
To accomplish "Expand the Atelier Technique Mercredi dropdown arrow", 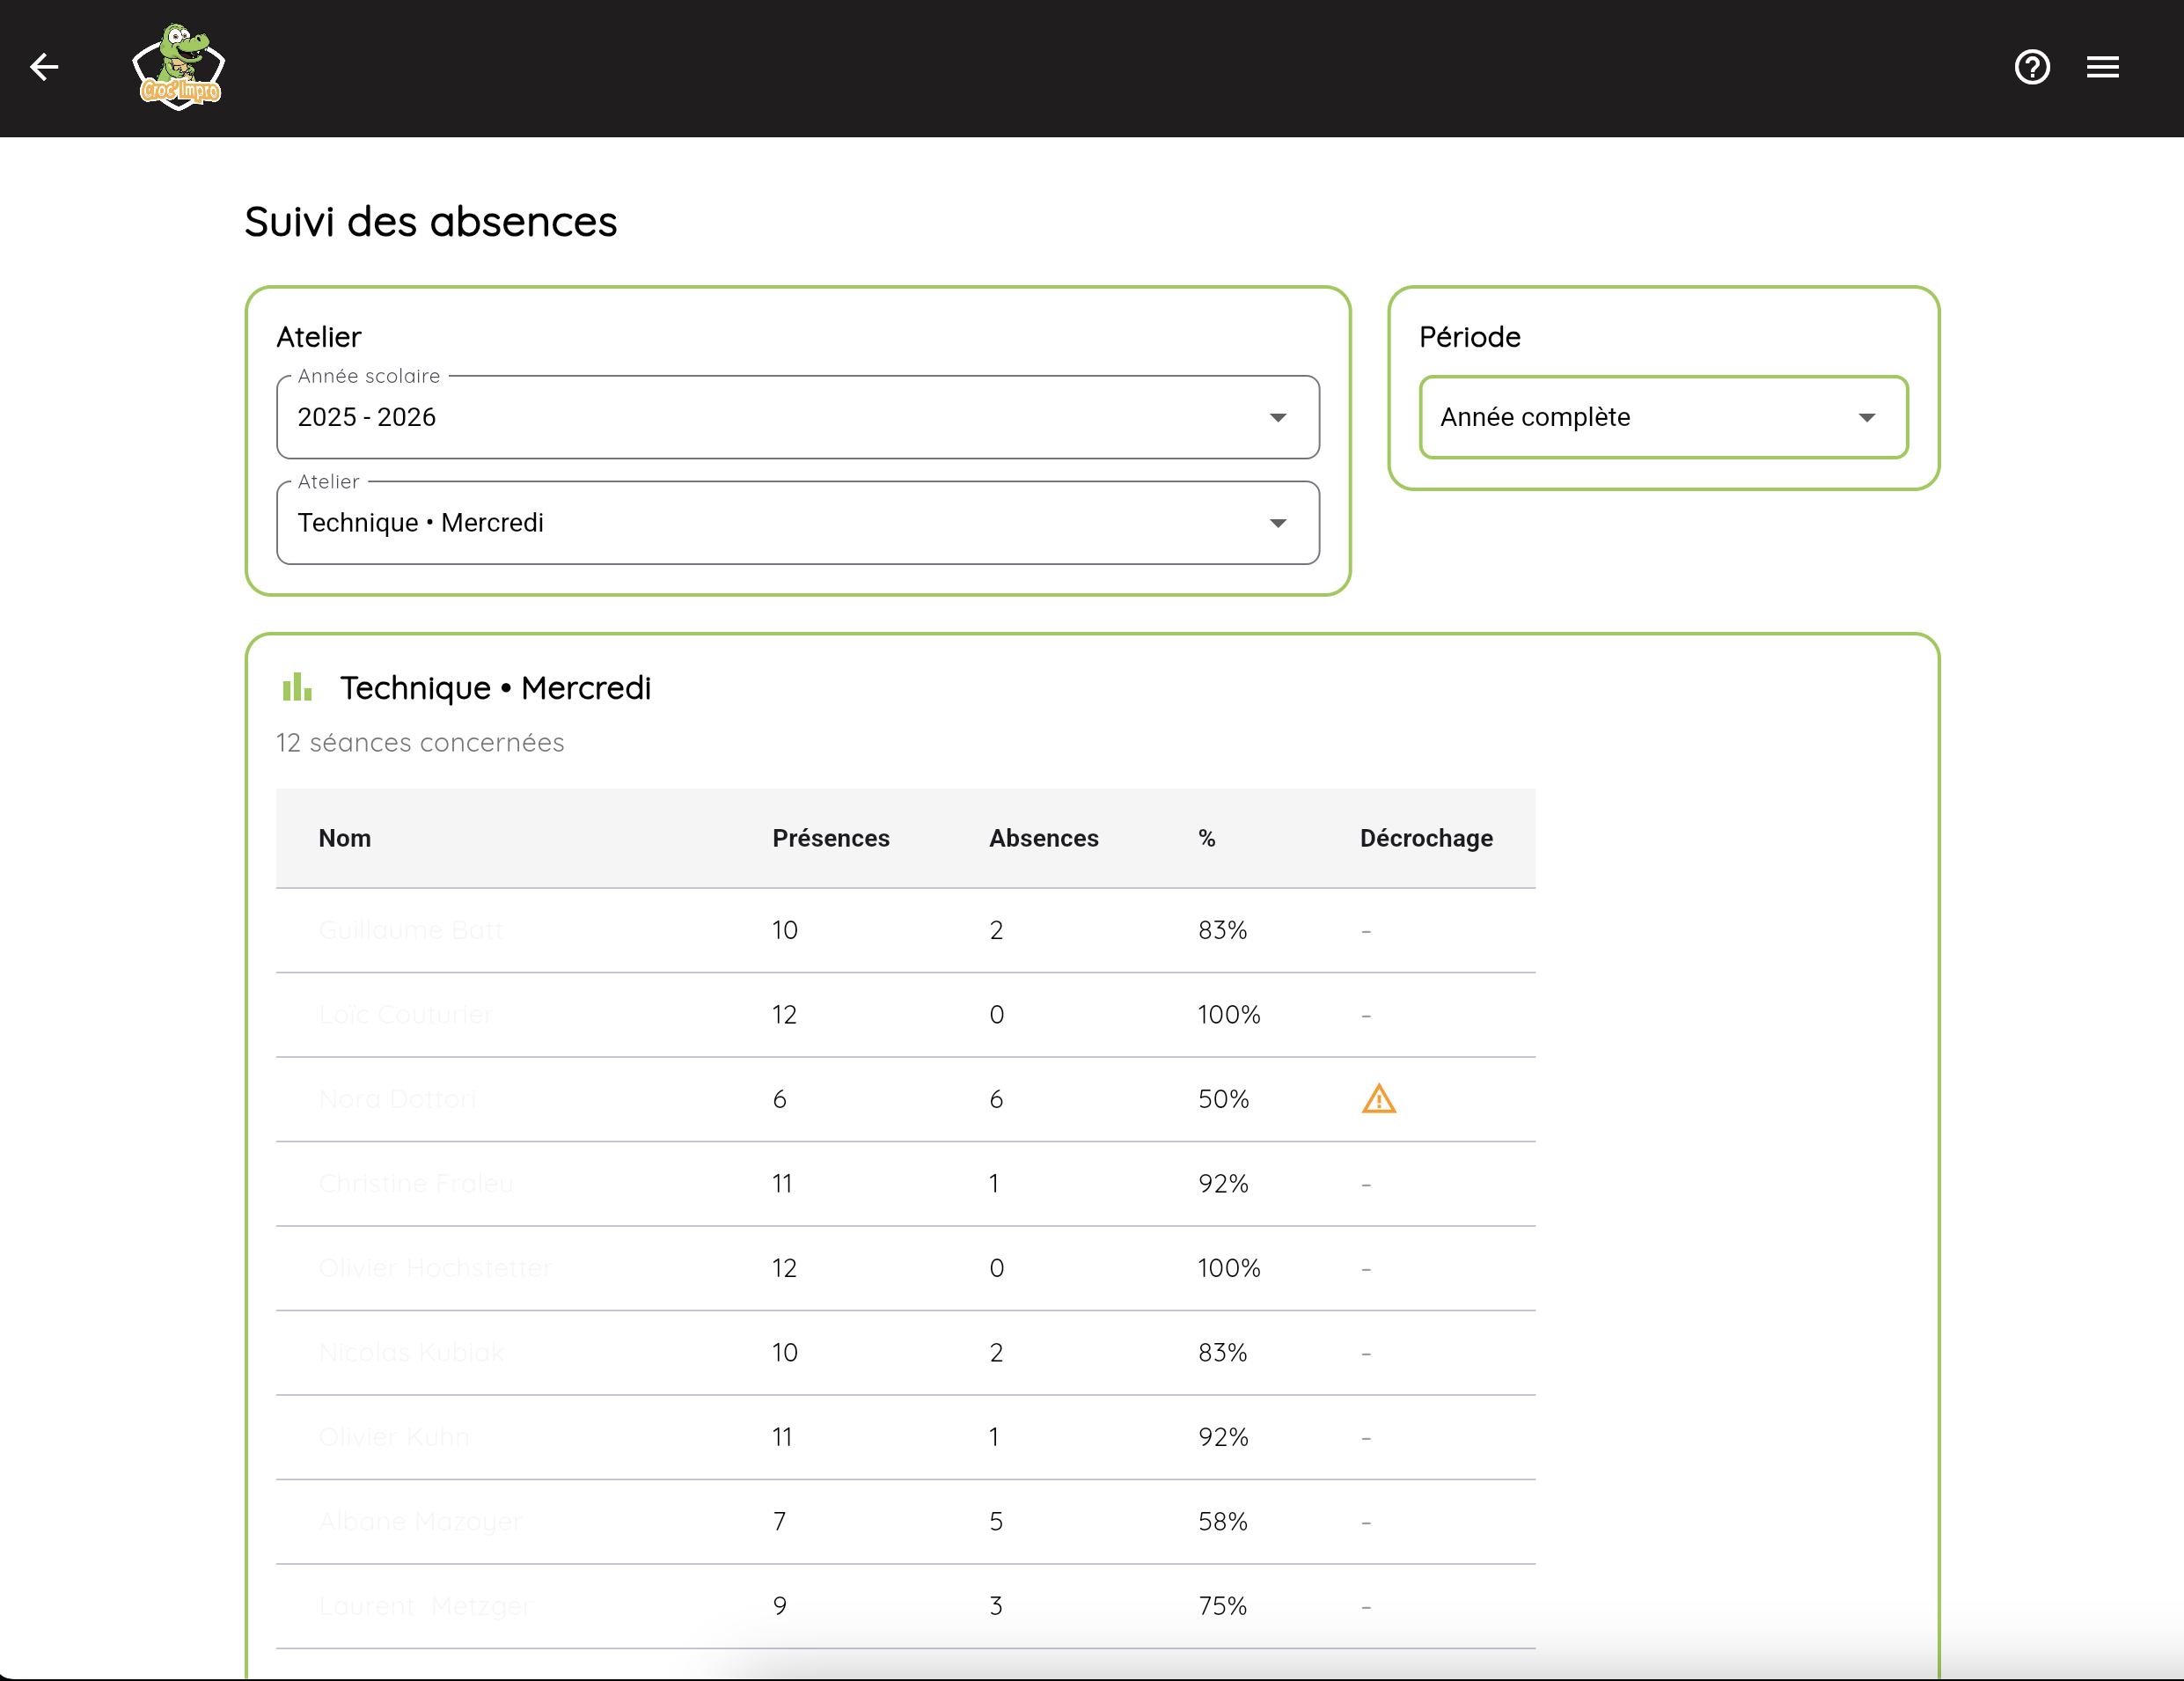I will tap(1277, 524).
